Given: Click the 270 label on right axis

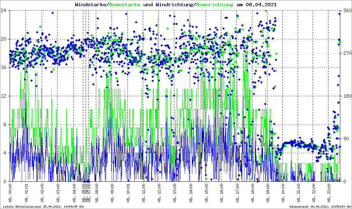Looking at the screenshot, I should pos(347,53).
